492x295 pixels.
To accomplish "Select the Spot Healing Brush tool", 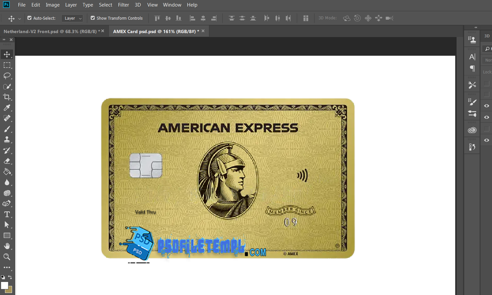I will coord(7,118).
